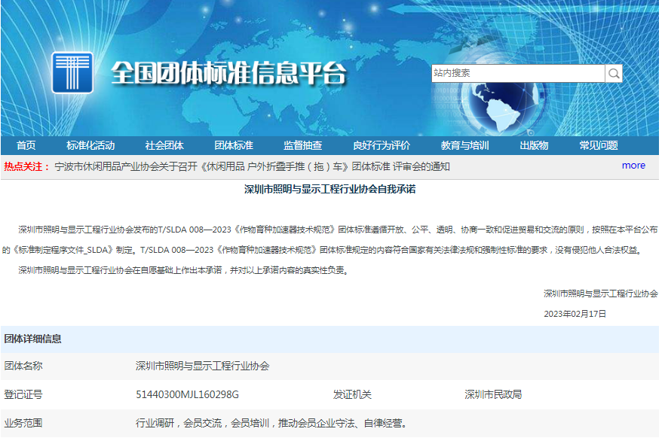Image resolution: width=665 pixels, height=444 pixels.
Task: Open 监督抽查 navigation item
Action: point(302,145)
